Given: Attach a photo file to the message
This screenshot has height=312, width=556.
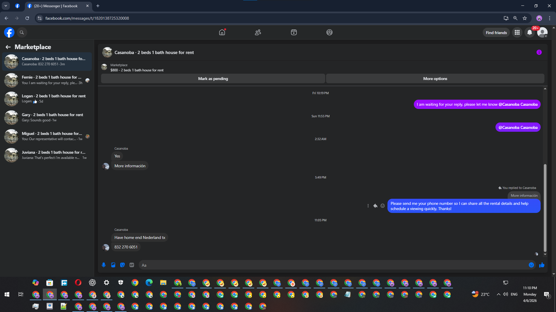Looking at the screenshot, I should (x=113, y=265).
